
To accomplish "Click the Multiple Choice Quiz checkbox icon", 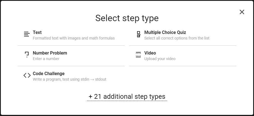I will (x=138, y=34).
